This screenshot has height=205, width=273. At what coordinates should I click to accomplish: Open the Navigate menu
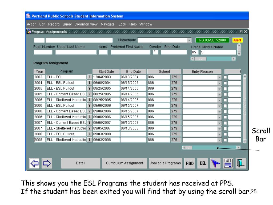(x=108, y=24)
